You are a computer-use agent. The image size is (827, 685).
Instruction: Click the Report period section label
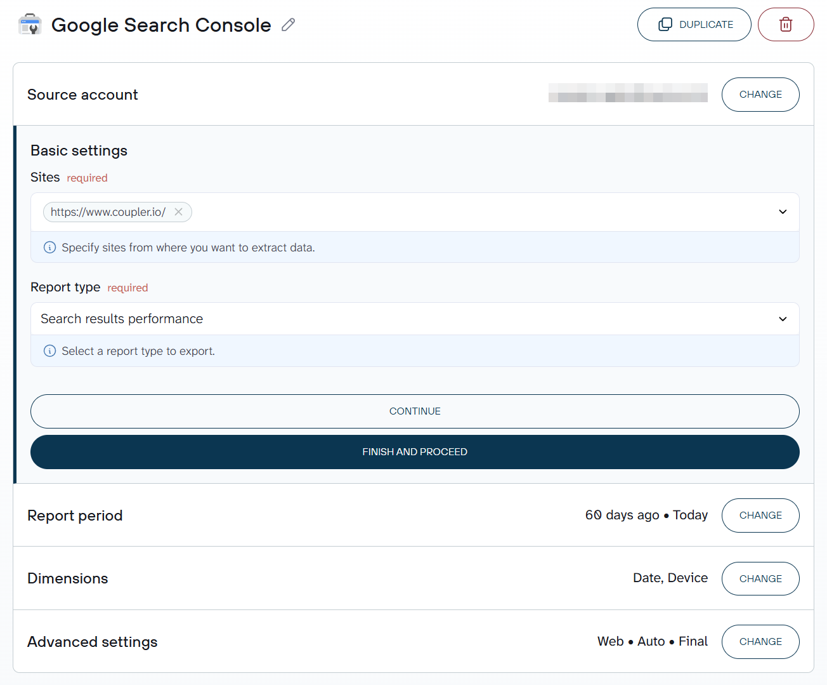pos(75,515)
